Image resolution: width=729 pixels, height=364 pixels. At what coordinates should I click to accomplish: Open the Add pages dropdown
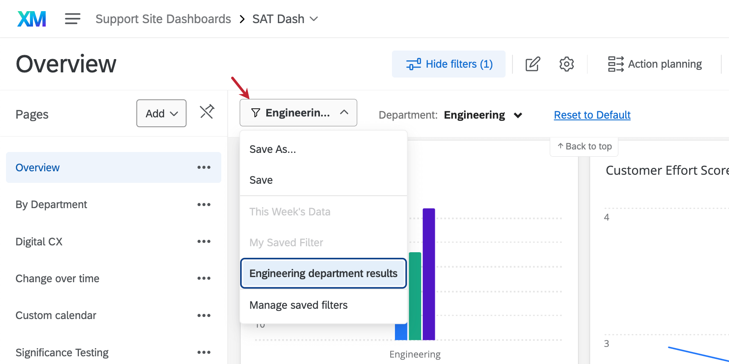tap(161, 113)
